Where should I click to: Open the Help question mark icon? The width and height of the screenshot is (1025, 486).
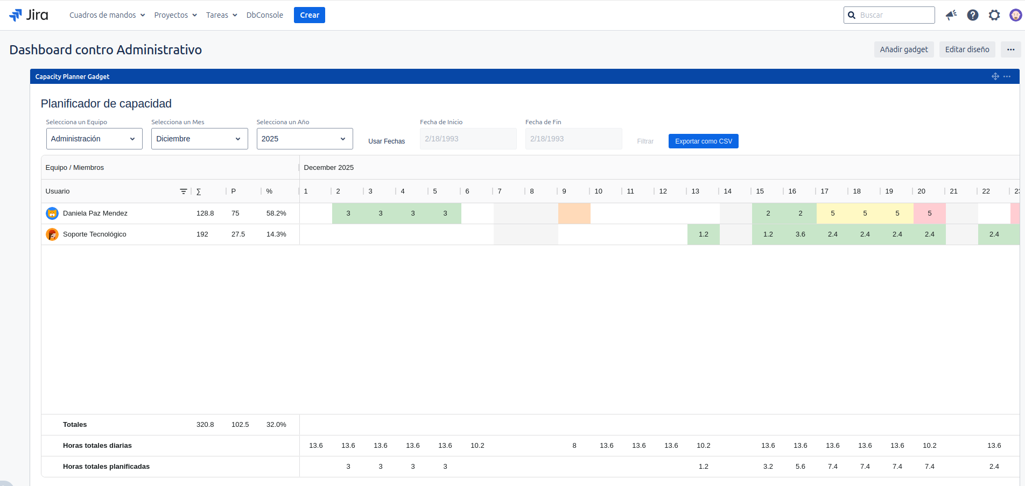click(972, 15)
